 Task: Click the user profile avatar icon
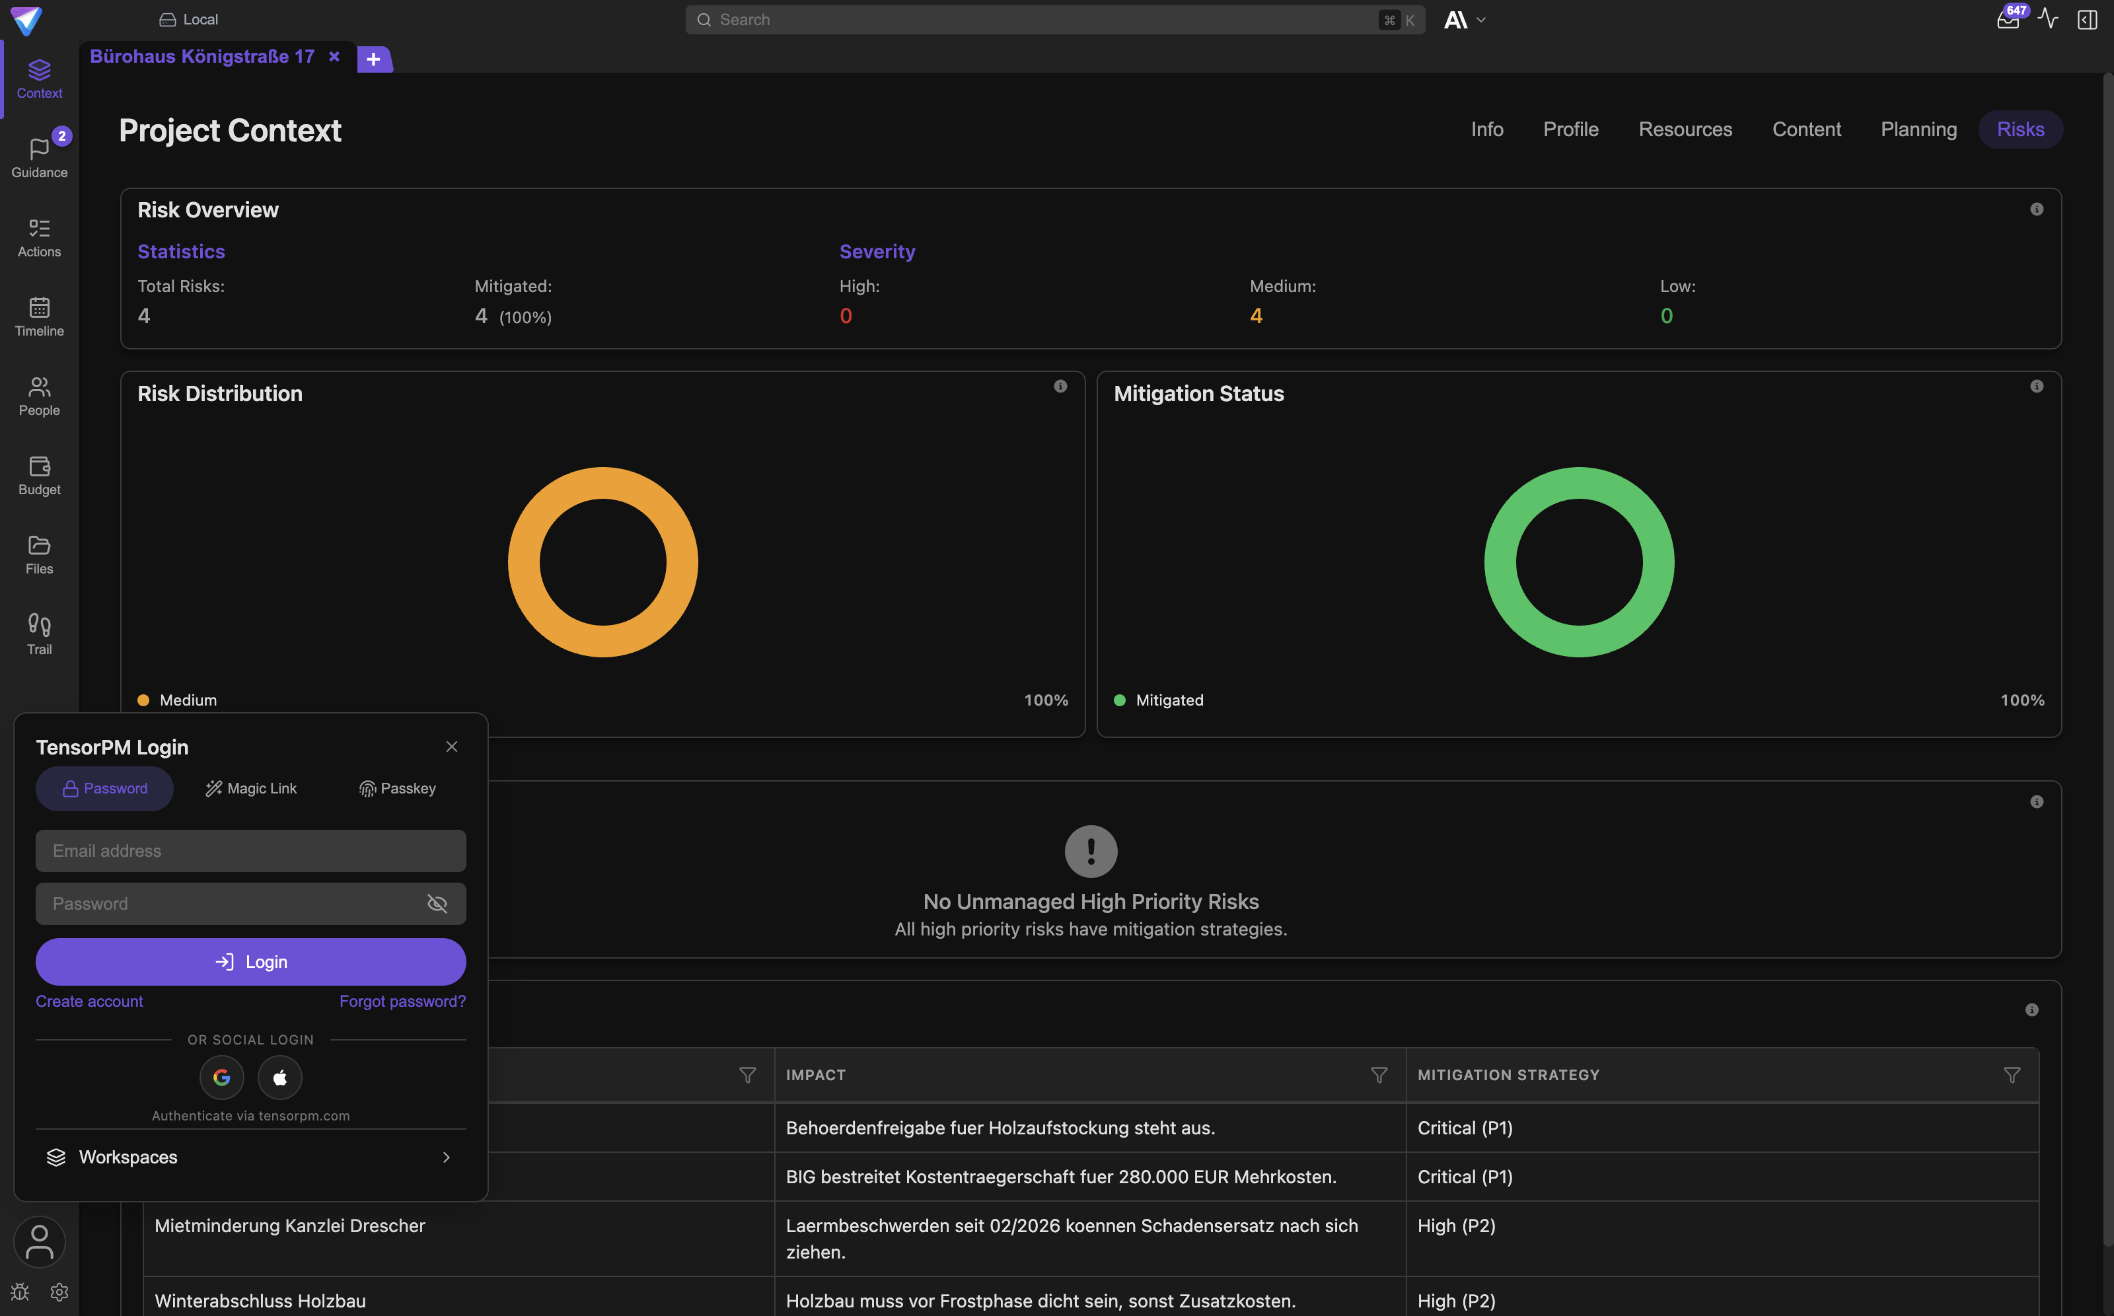(x=39, y=1242)
